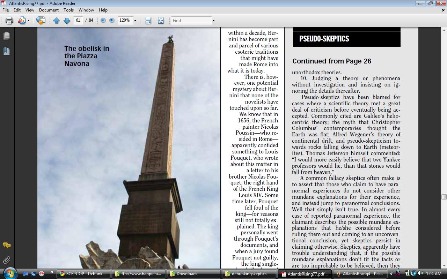The width and height of the screenshot is (447, 279).
Task: Open the Find options dropdown arrow
Action: coord(213,21)
